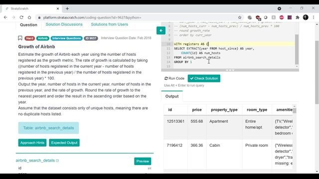Viewport: 319px width, 179px height.
Task: Click the Hard difficulty tag
Action: click(x=30, y=38)
